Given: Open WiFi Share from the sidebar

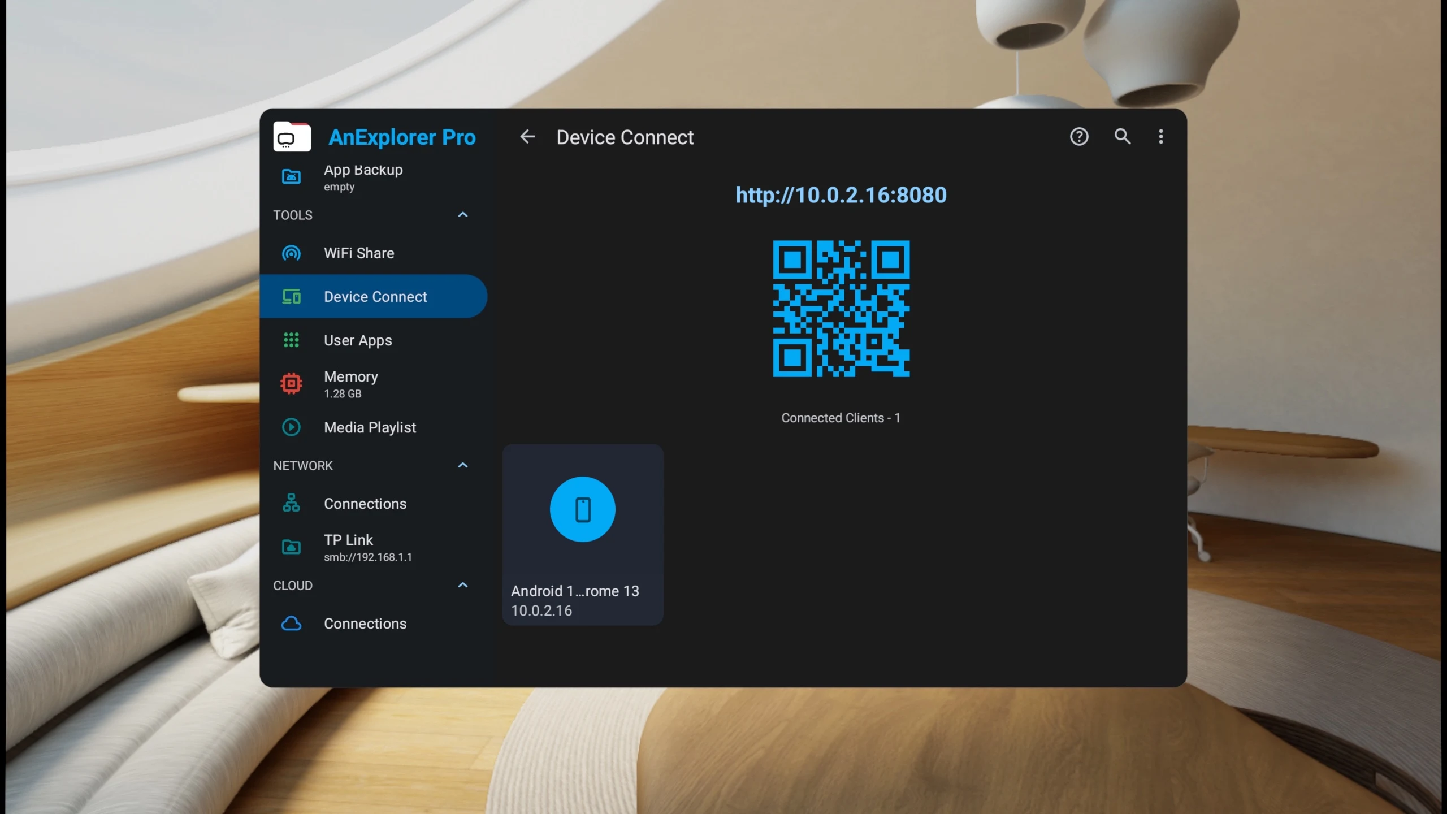Looking at the screenshot, I should [373, 253].
